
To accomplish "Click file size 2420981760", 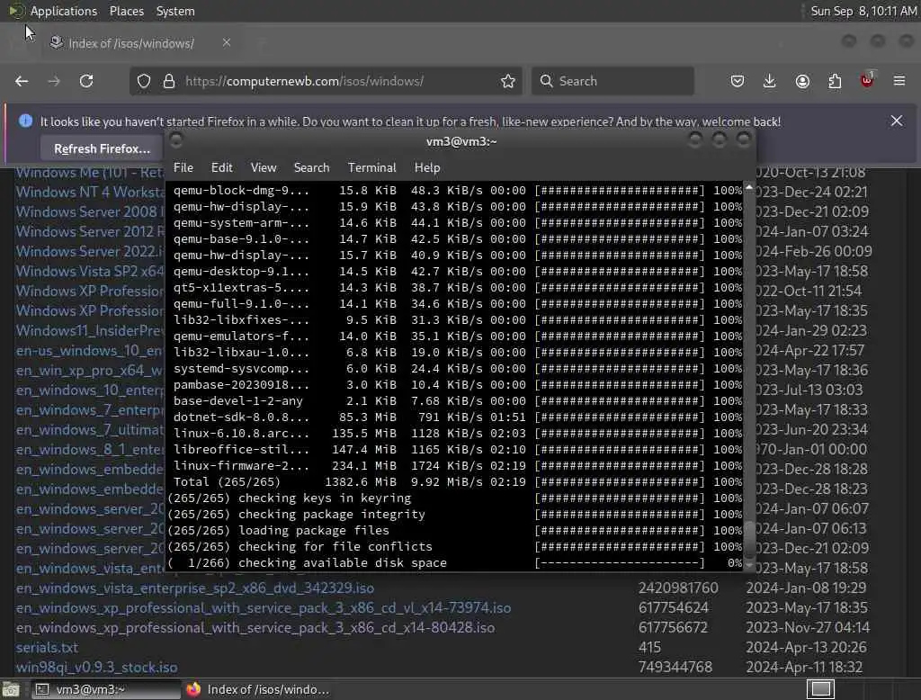I will point(678,588).
